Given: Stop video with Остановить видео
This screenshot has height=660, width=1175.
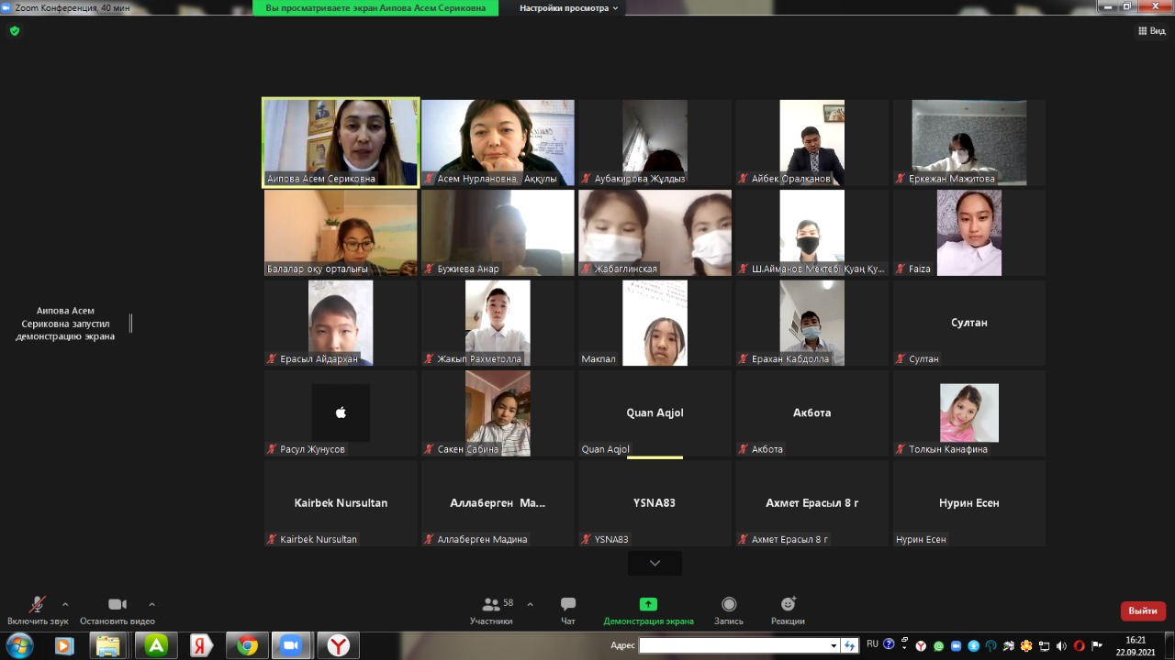Looking at the screenshot, I should pos(117,605).
